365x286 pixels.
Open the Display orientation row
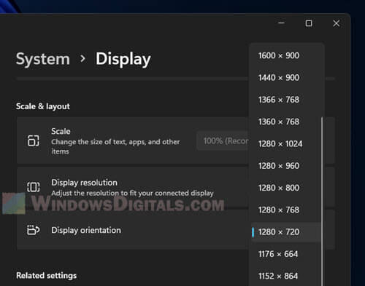(133, 230)
